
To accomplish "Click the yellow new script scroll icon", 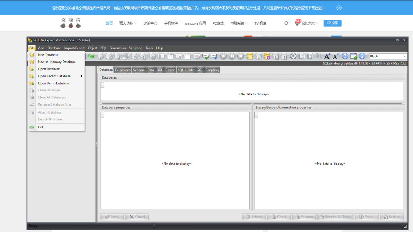I will click(x=250, y=56).
